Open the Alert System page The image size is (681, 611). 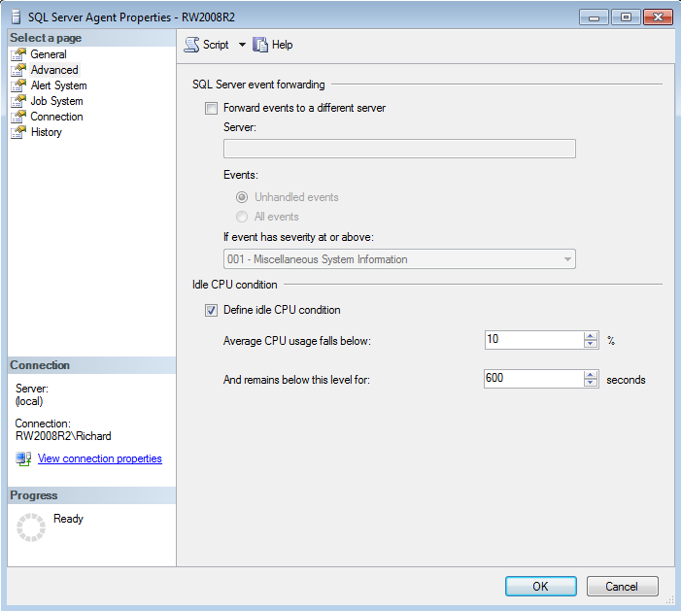58,85
